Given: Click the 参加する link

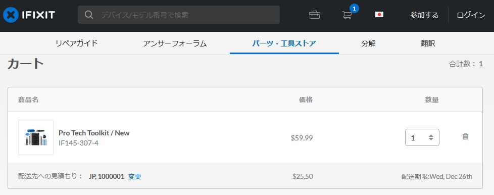Looking at the screenshot, I should tap(424, 15).
